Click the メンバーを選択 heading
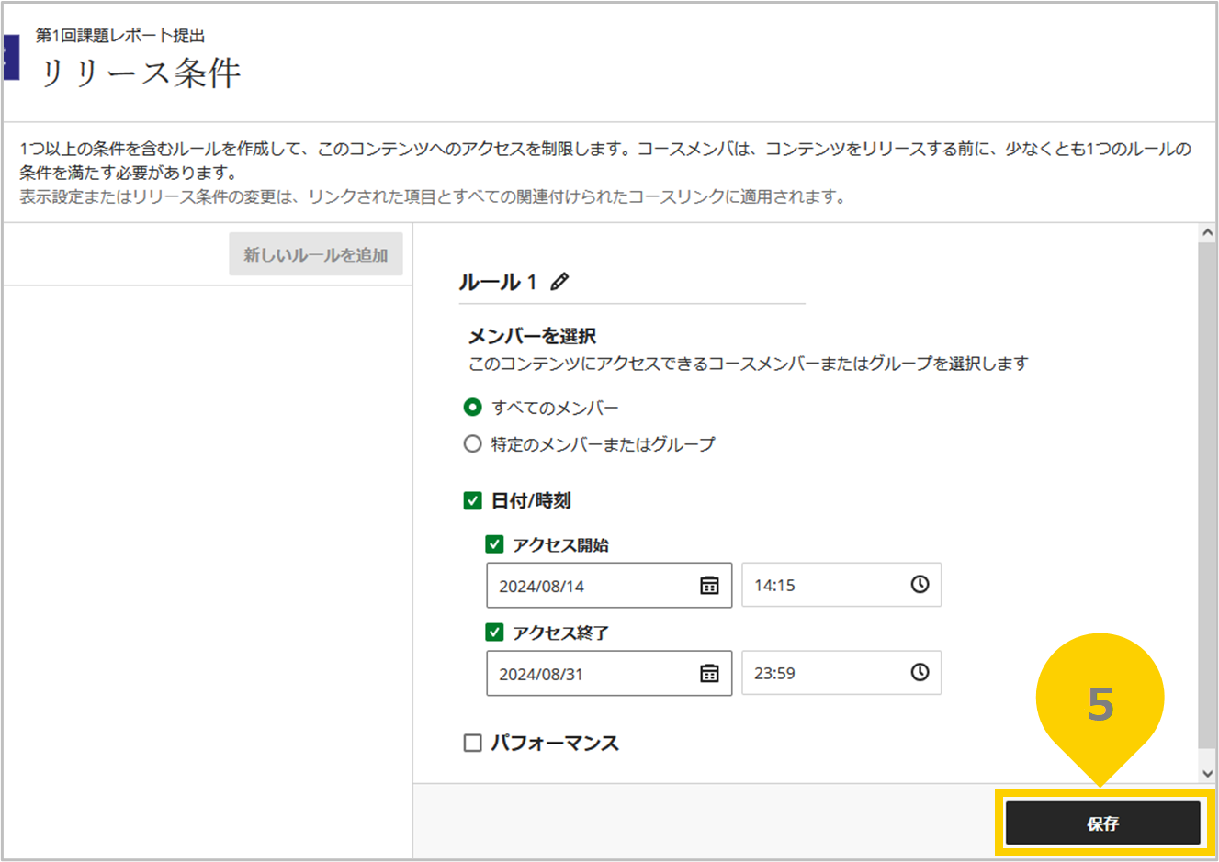Screen dimensions: 1219x862 (x=533, y=336)
